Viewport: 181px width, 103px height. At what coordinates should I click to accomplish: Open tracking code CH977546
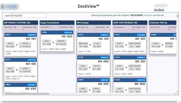click(x=32, y=60)
